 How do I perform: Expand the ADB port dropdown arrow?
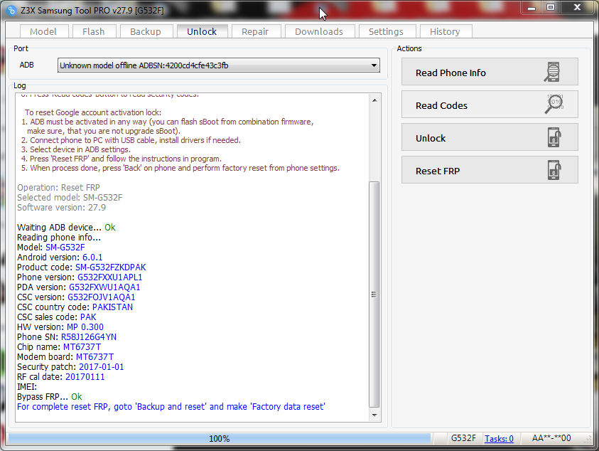tap(374, 65)
